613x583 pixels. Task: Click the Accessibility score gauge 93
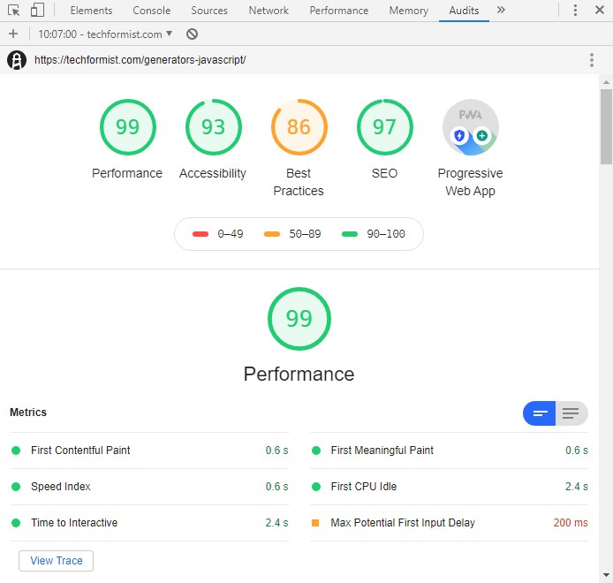click(213, 127)
